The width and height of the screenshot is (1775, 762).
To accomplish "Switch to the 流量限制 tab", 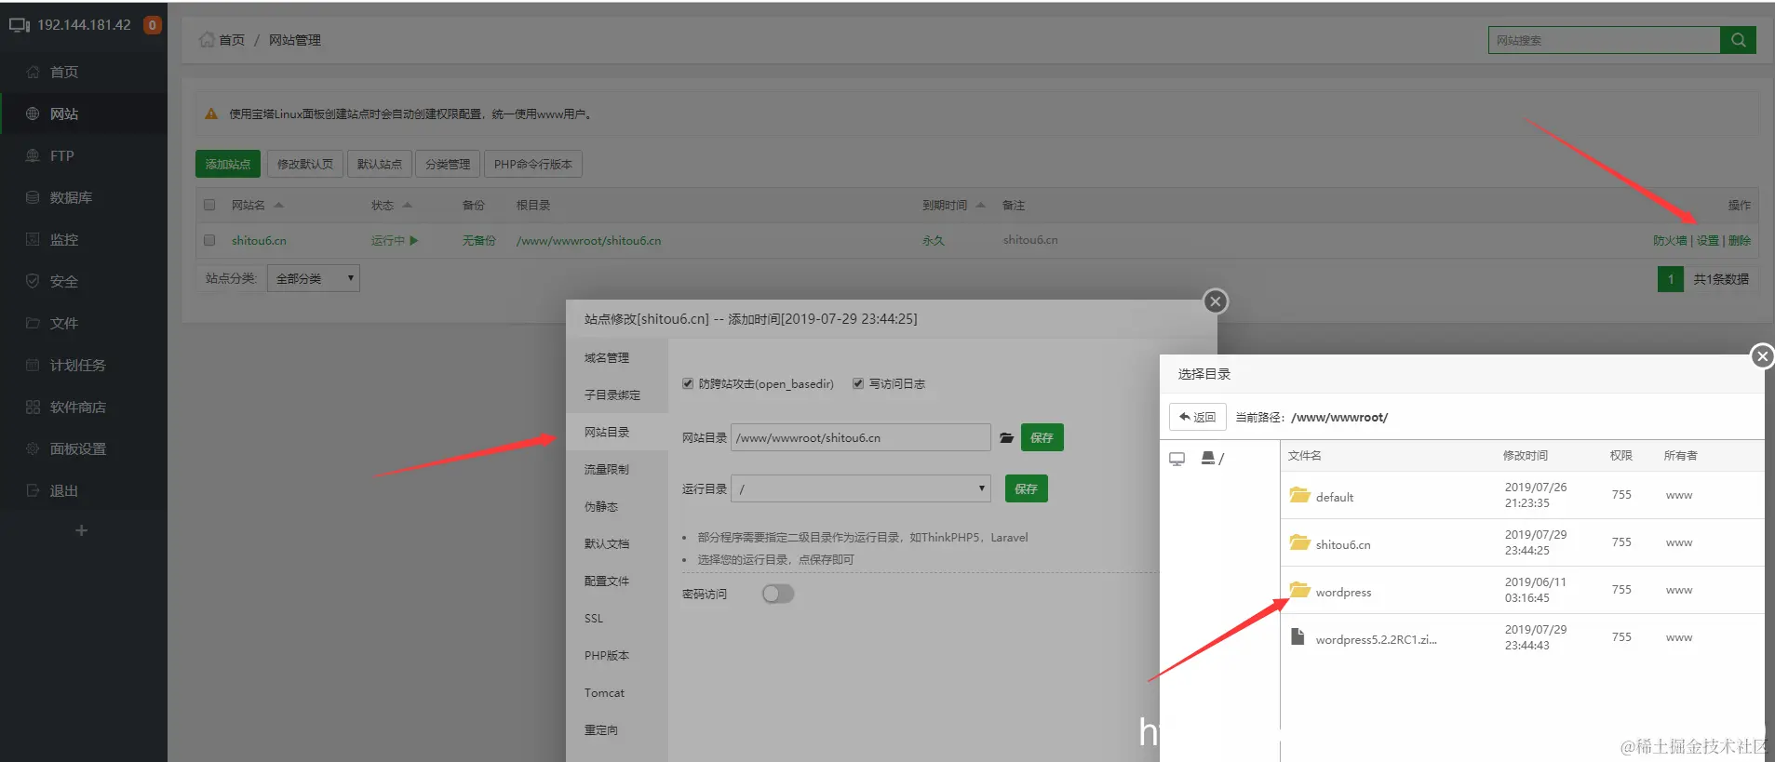I will tap(617, 469).
